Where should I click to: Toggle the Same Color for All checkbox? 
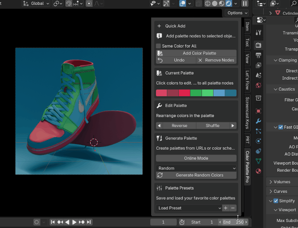(x=158, y=46)
